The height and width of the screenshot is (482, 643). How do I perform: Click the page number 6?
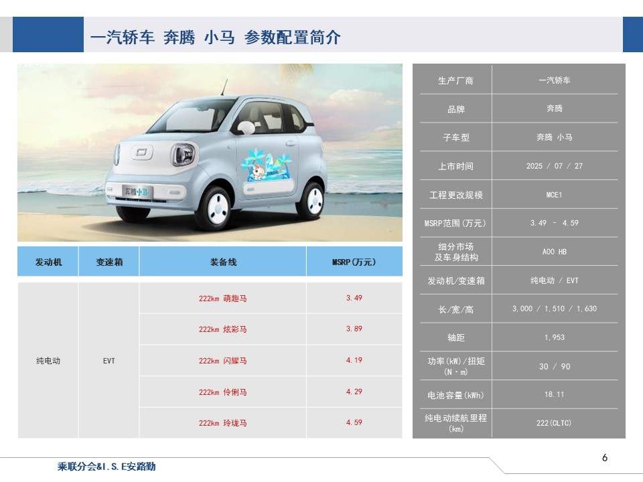pyautogui.click(x=605, y=458)
